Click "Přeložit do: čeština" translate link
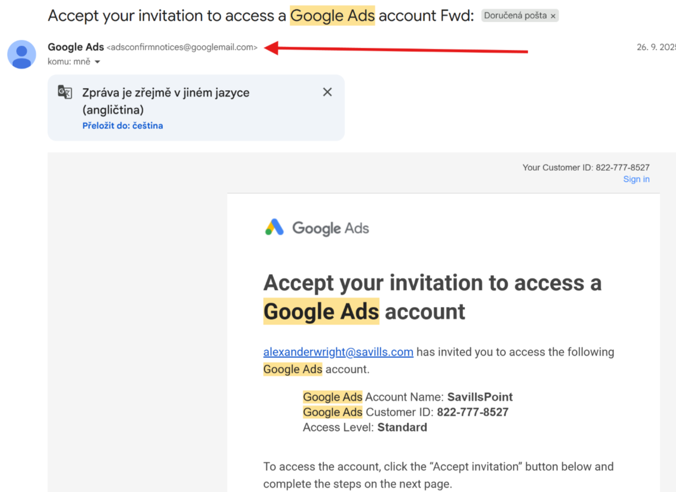 (122, 126)
